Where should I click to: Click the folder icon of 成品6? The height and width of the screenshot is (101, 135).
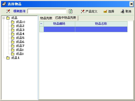[x=13, y=42]
